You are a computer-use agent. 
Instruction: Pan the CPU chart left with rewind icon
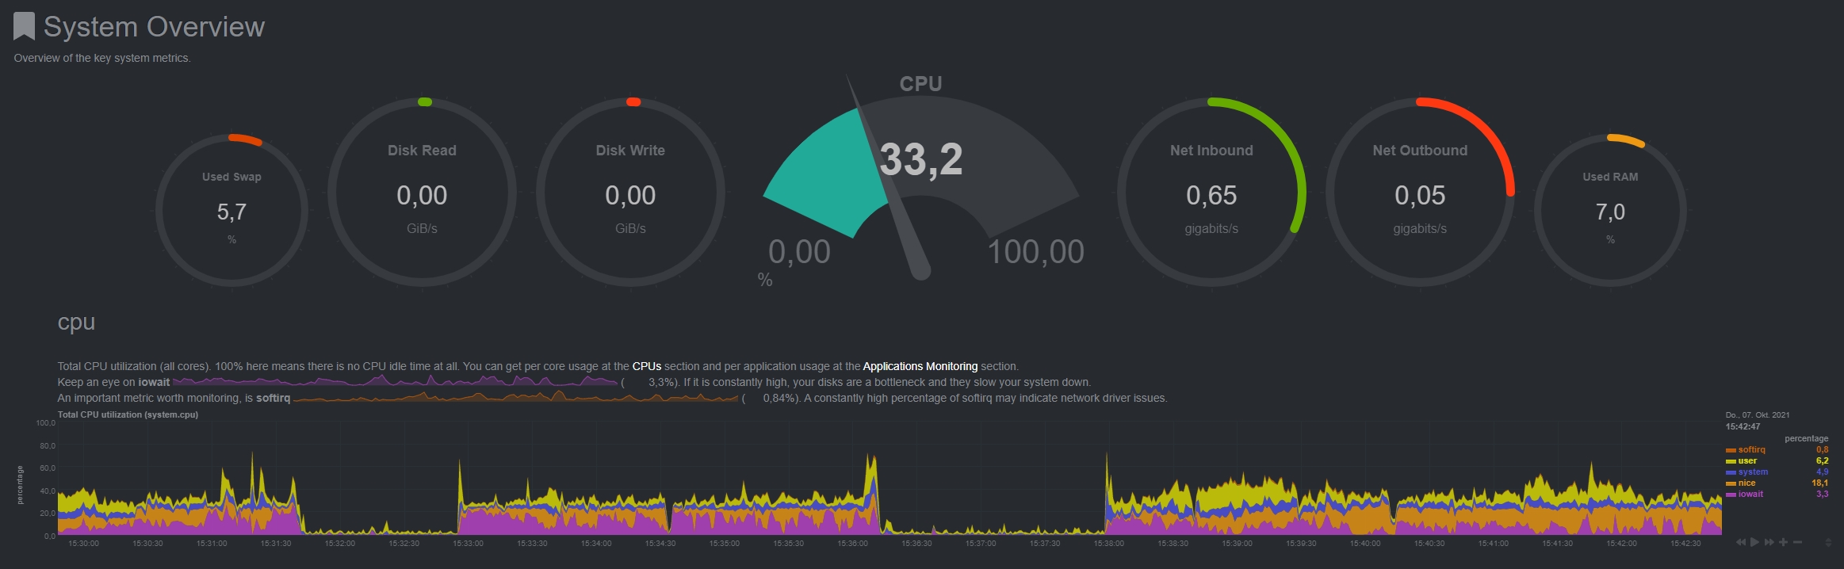(x=1740, y=542)
